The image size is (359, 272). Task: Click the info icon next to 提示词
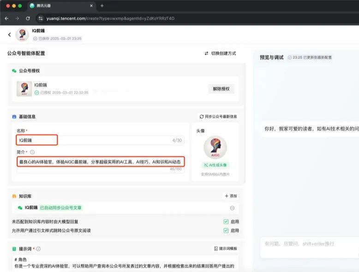pyautogui.click(x=38, y=249)
